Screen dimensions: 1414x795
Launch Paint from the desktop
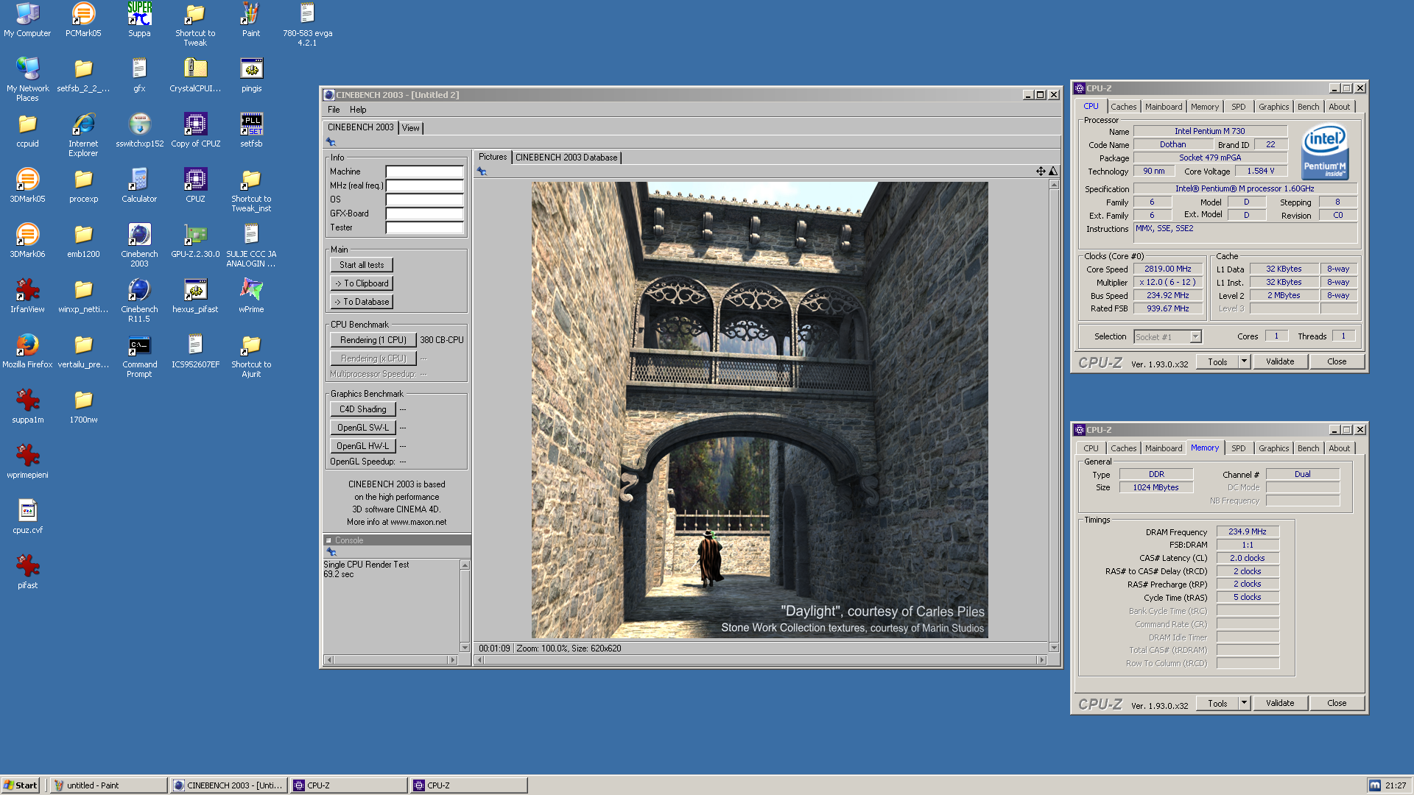(251, 20)
